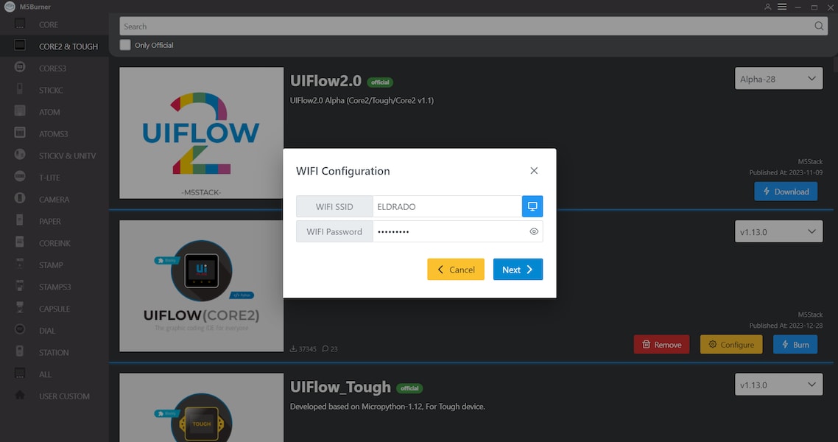Viewport: 838px width, 442px height.
Task: Click Next in WIFI Configuration
Action: click(x=518, y=270)
